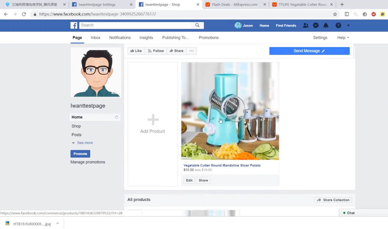
Task: Select Posts in left sidebar
Action: coord(76,135)
